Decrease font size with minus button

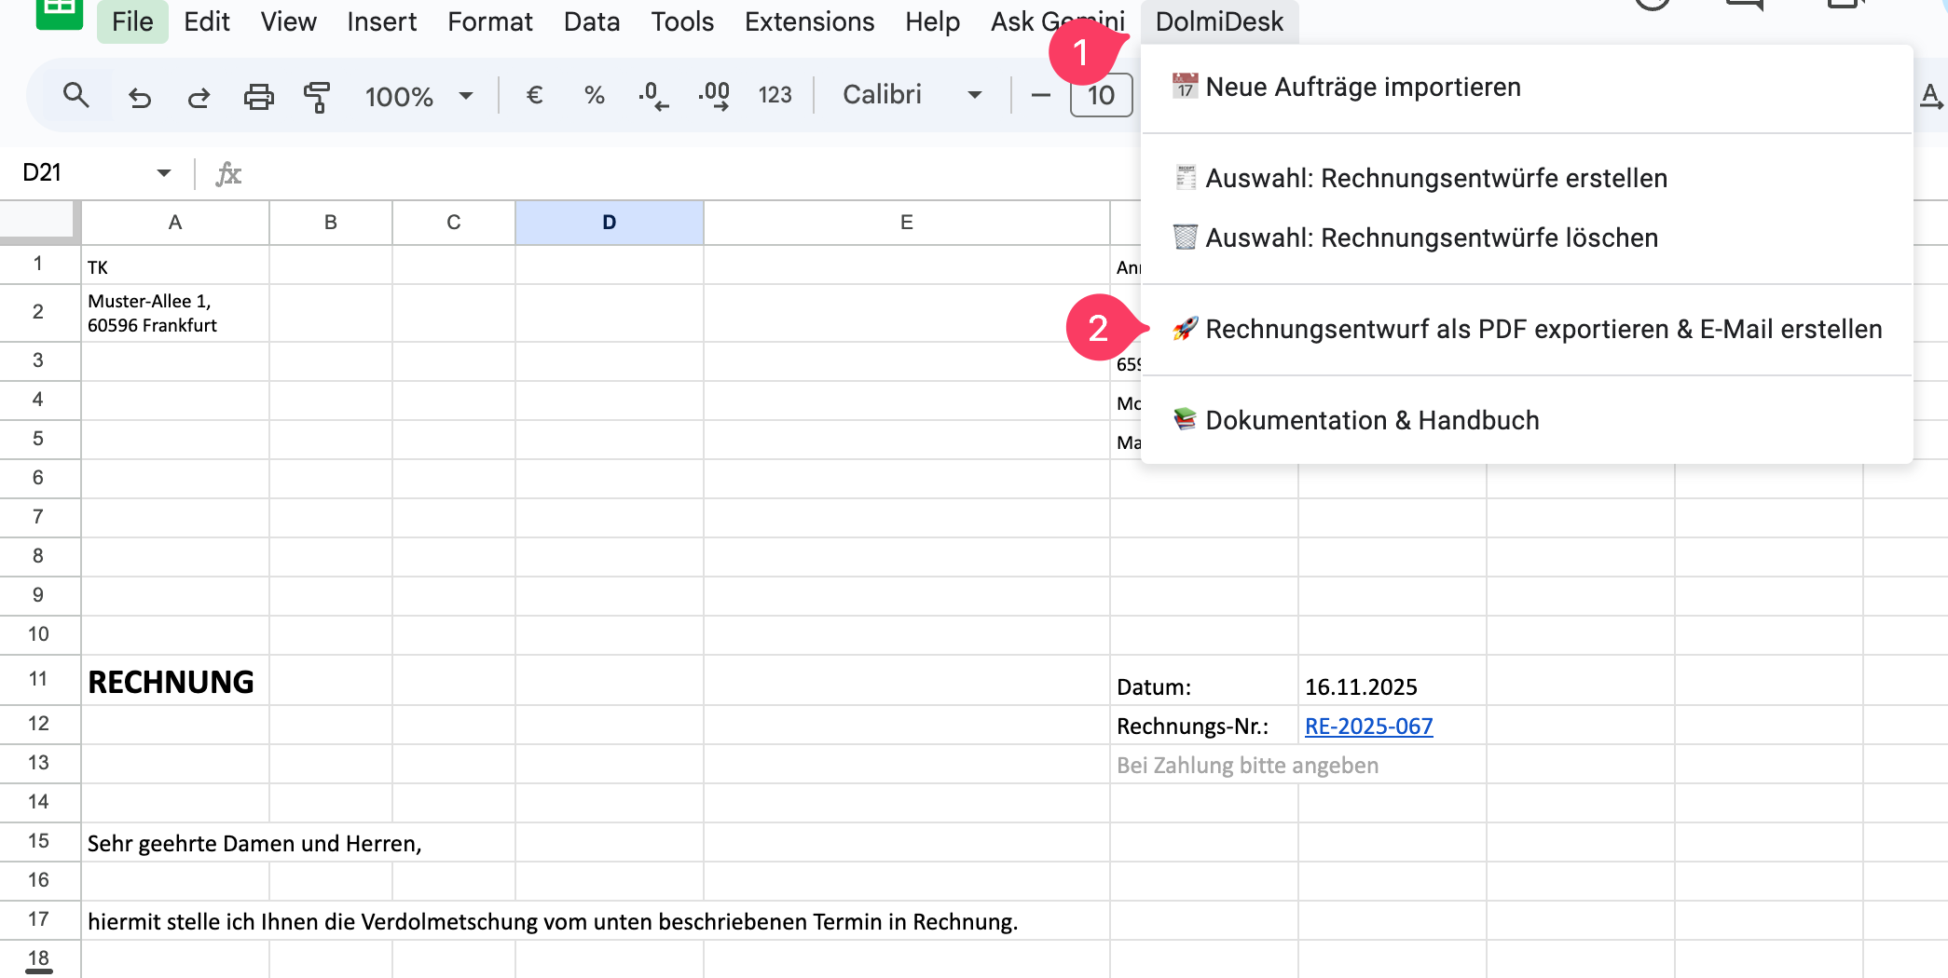[x=1041, y=95]
